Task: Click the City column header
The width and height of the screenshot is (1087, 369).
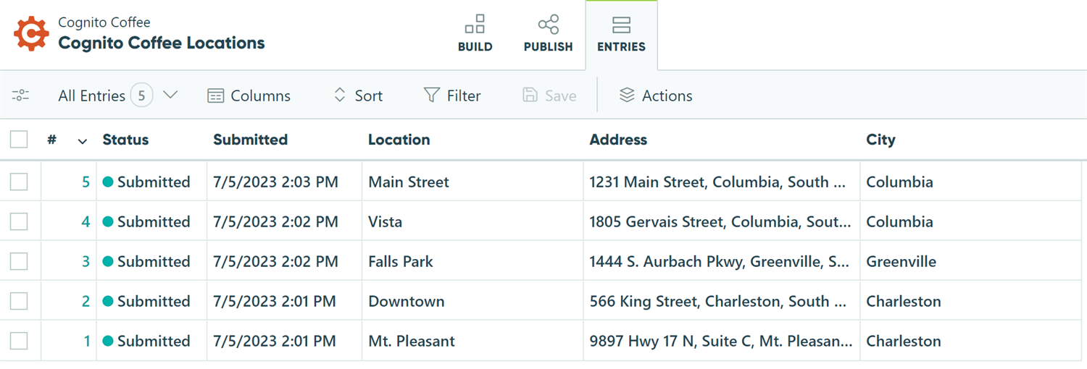Action: (x=880, y=140)
